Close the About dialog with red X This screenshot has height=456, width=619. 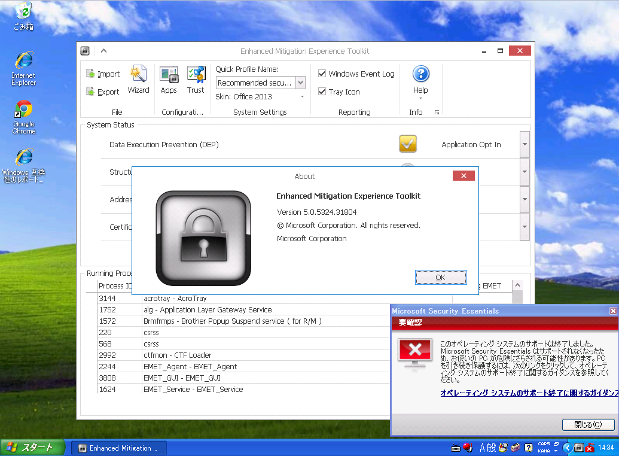coord(464,176)
